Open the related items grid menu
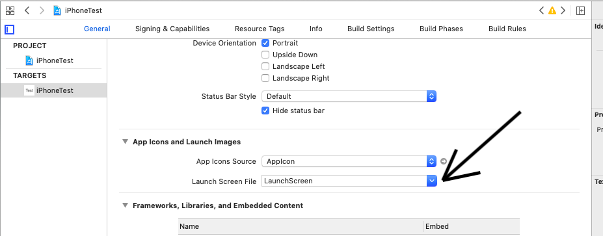 click(x=10, y=10)
